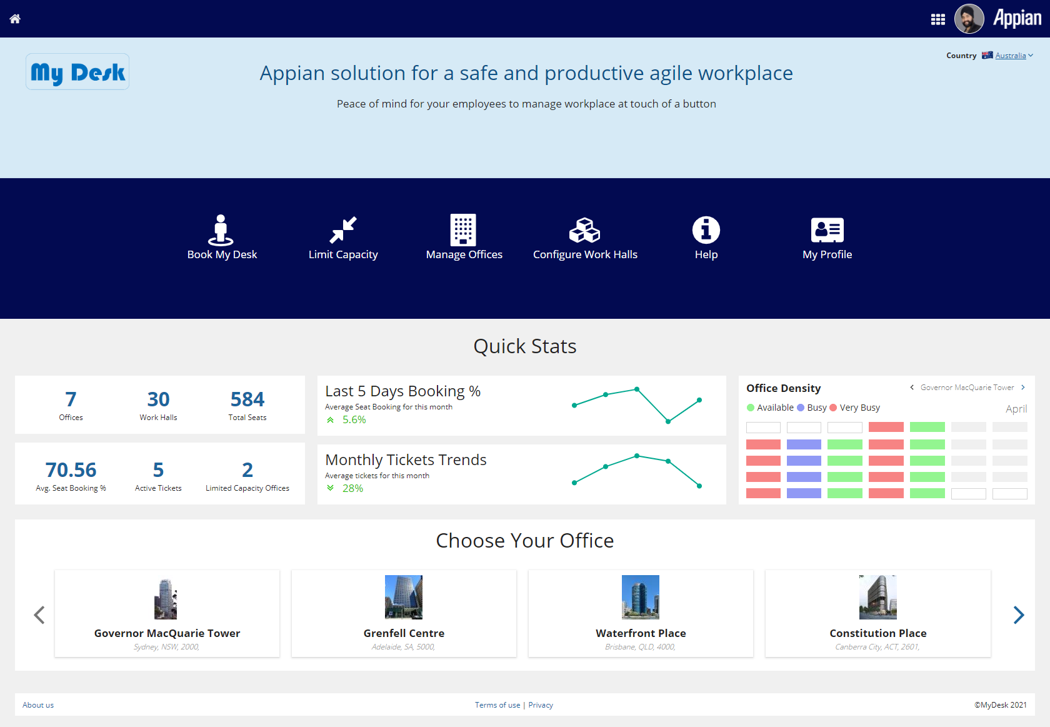Viewport: 1050px width, 727px height.
Task: Open the Manage Offices building icon
Action: [x=463, y=230]
